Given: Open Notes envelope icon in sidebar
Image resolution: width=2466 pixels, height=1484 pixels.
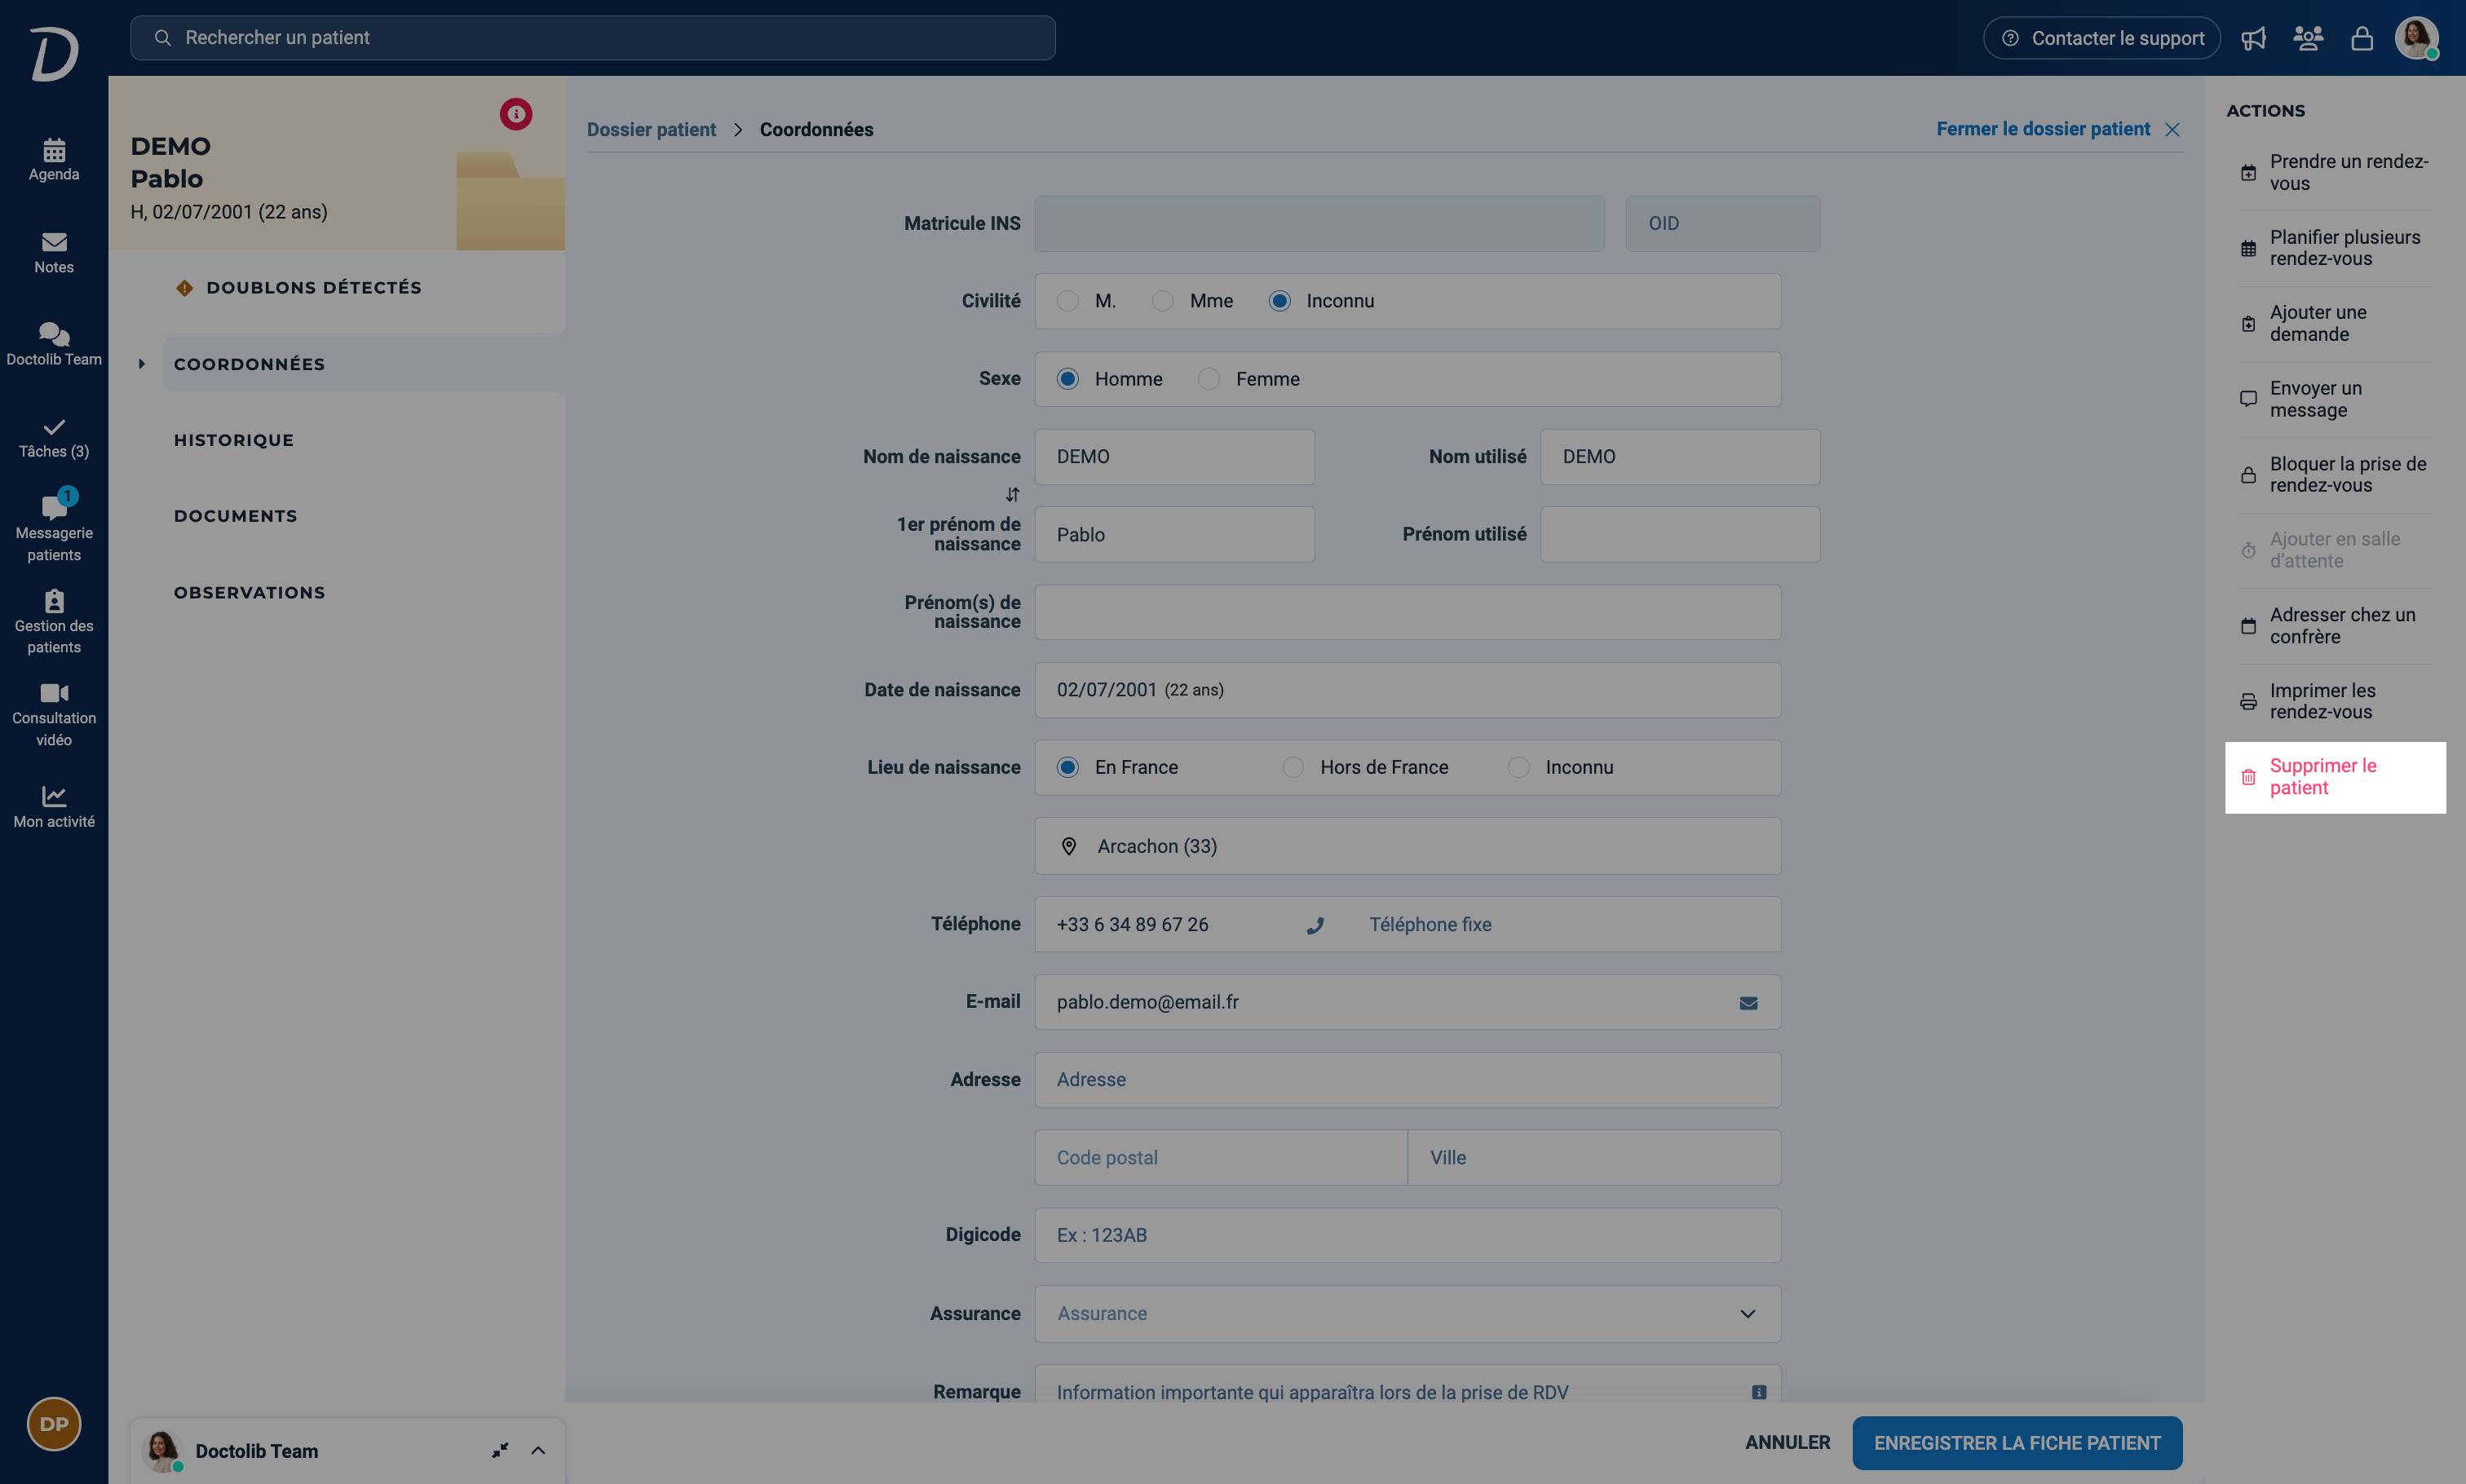Looking at the screenshot, I should pos(54,242).
